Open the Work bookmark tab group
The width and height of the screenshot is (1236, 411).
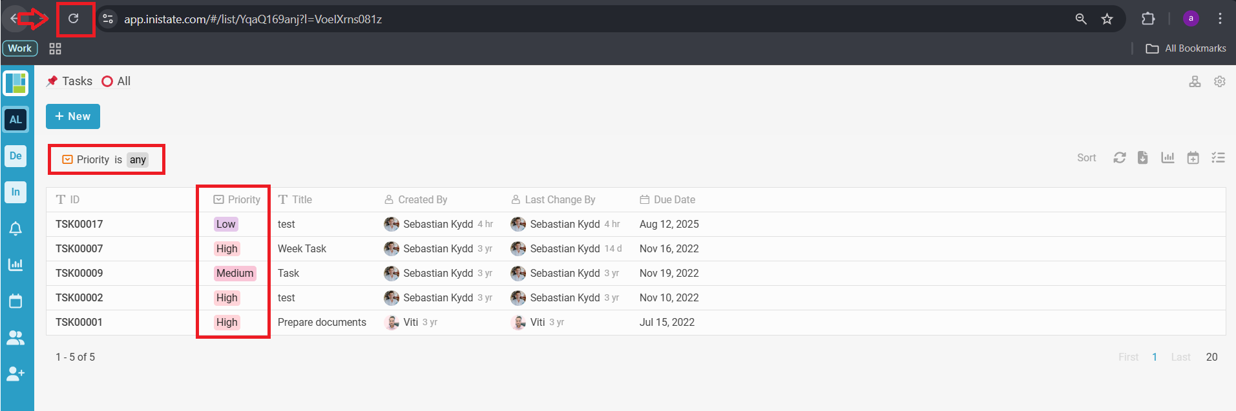[20, 48]
